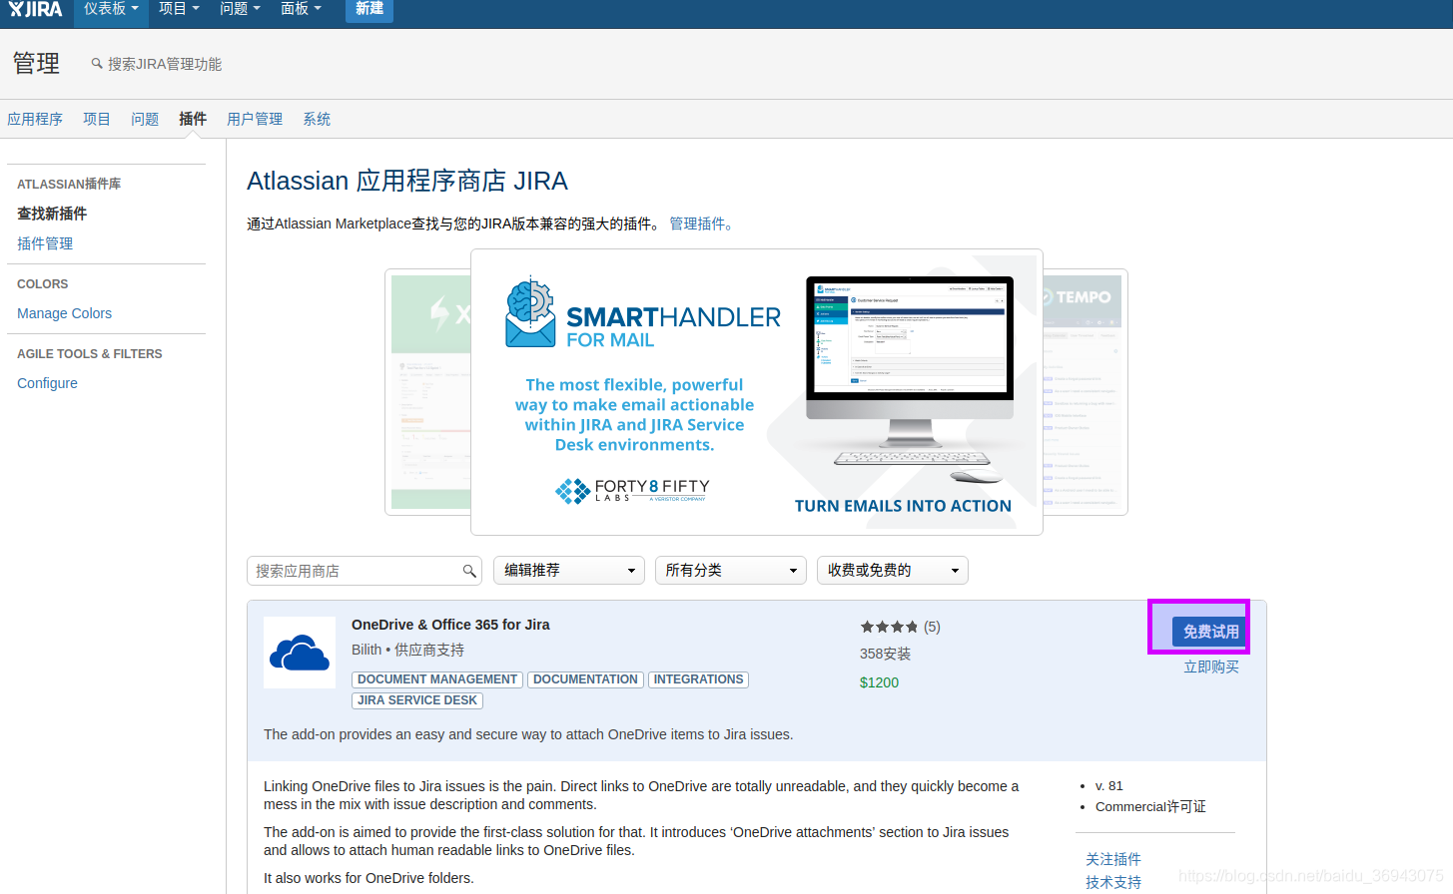The width and height of the screenshot is (1453, 894).
Task: Click the 358安装 install count text
Action: tap(885, 654)
